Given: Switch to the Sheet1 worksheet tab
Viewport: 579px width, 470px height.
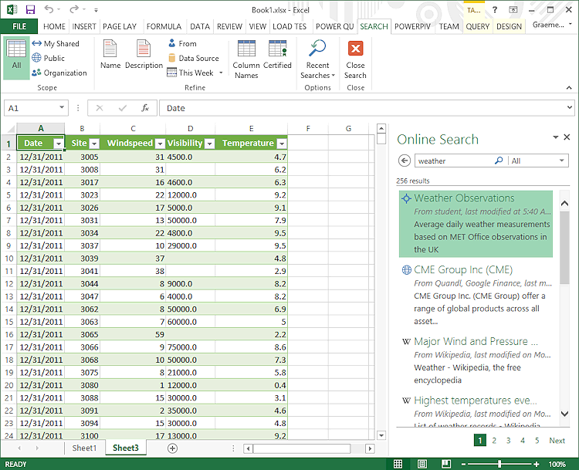Looking at the screenshot, I should (x=85, y=448).
